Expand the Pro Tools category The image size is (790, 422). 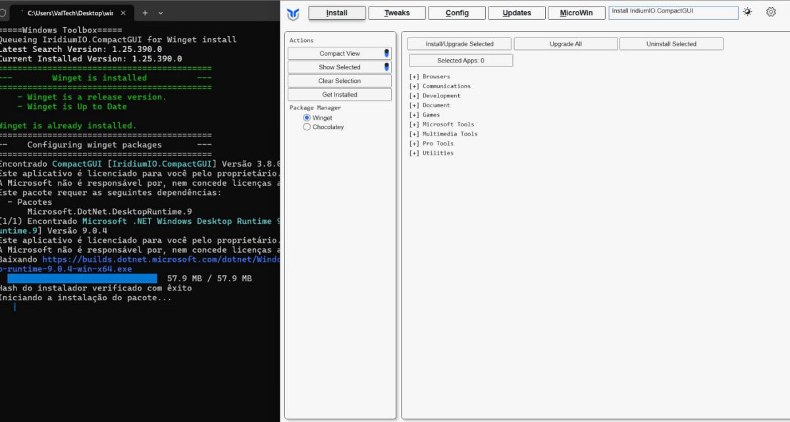431,144
